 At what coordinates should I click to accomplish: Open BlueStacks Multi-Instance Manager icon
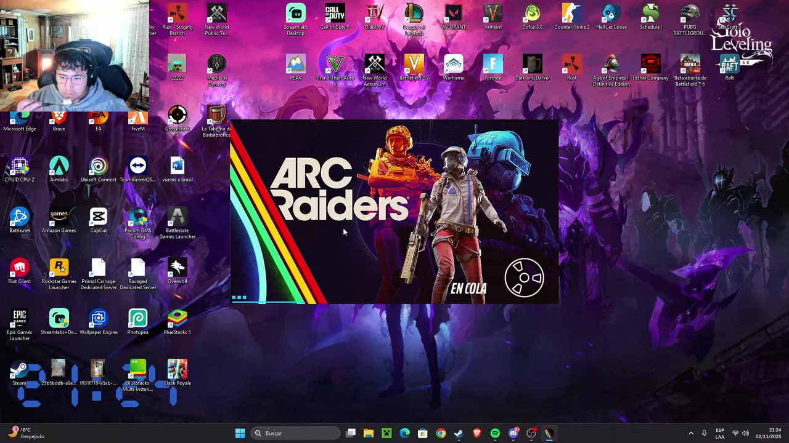tap(138, 376)
